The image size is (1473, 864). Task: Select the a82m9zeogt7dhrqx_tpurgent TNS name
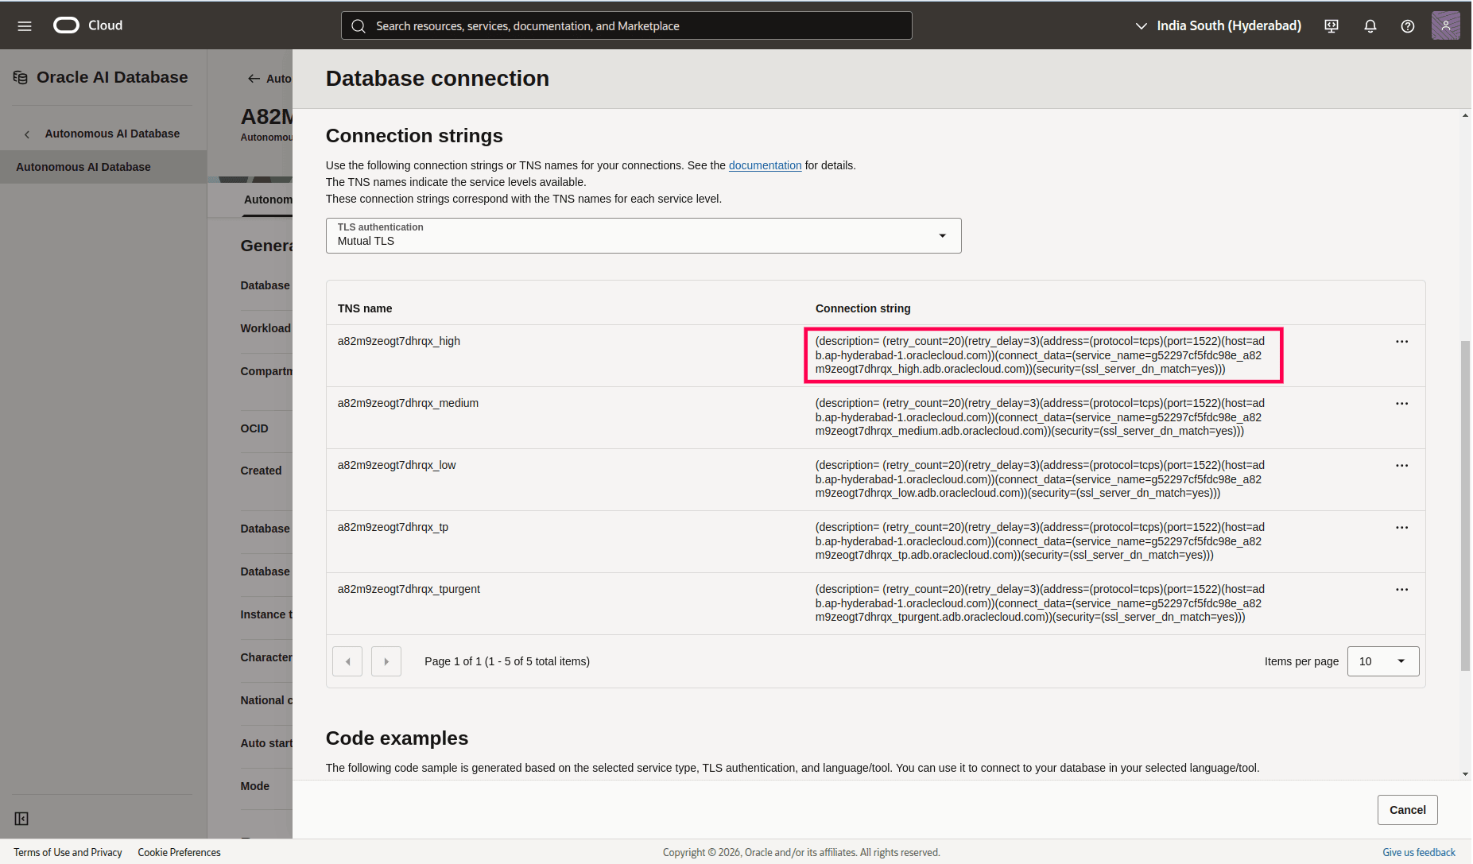(409, 589)
